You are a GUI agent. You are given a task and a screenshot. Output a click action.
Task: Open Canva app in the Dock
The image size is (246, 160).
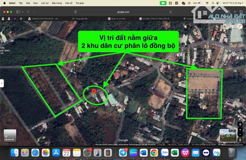pos(133,152)
